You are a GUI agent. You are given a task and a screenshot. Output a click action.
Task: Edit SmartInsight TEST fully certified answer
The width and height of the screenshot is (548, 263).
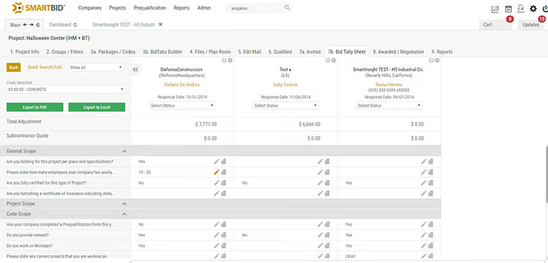[424, 183]
